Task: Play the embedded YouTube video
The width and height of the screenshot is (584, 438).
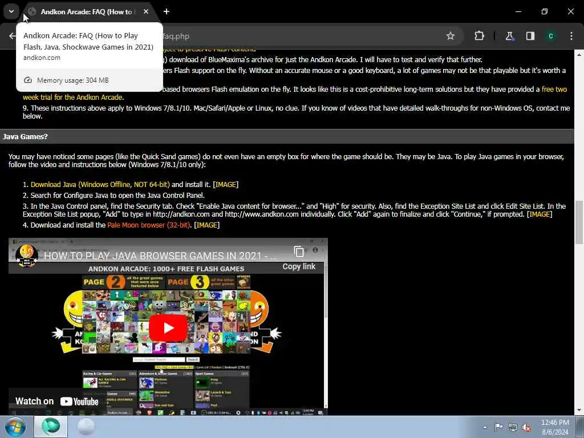Action: pos(168,328)
